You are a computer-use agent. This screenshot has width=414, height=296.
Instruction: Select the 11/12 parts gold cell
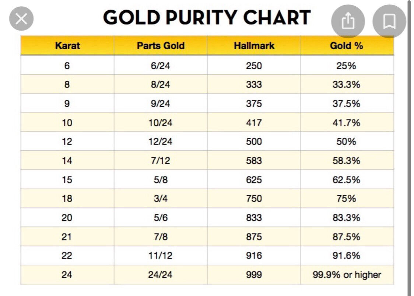point(160,256)
